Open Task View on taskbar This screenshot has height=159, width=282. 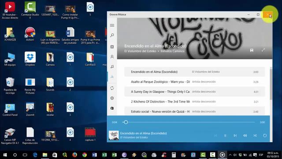click(25, 155)
